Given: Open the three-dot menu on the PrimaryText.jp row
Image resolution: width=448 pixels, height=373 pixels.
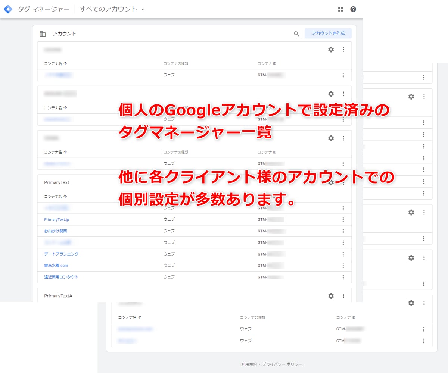Looking at the screenshot, I should [x=343, y=220].
